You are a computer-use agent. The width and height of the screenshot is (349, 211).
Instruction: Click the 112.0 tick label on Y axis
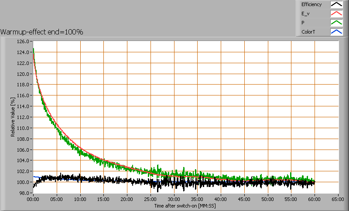[x=23, y=117]
